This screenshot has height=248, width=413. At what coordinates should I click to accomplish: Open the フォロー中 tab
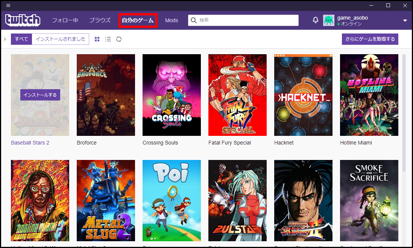[x=65, y=20]
